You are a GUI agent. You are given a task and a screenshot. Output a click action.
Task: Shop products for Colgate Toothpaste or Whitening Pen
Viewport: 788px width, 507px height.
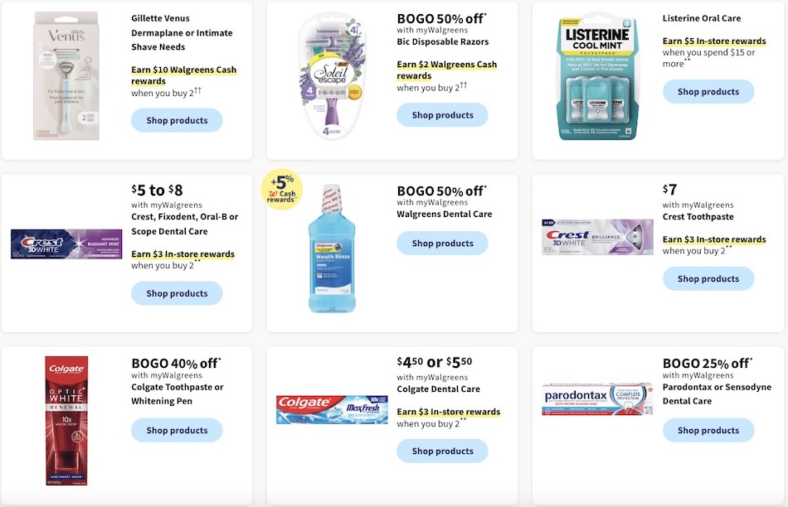point(177,430)
